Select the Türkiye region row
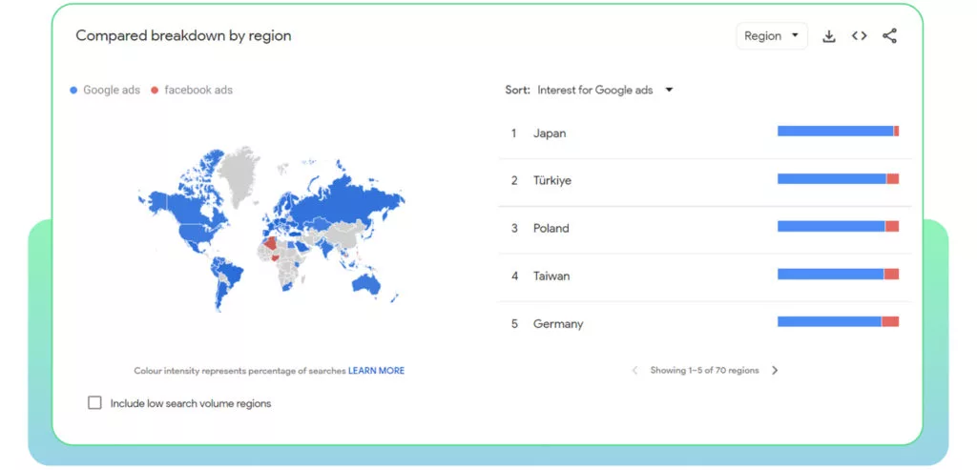Screen dimensions: 977x470 [x=705, y=180]
